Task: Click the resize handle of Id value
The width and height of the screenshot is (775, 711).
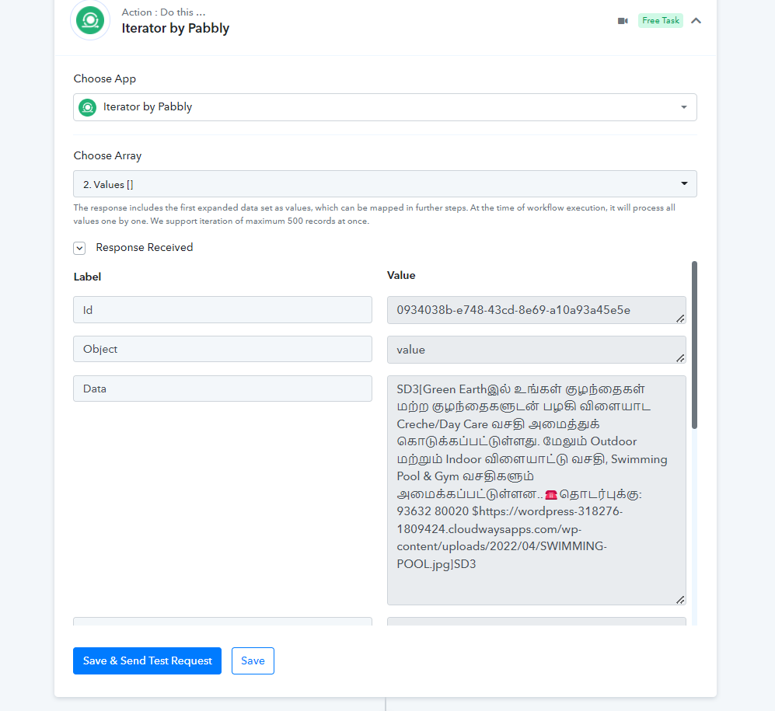Action: (x=681, y=319)
